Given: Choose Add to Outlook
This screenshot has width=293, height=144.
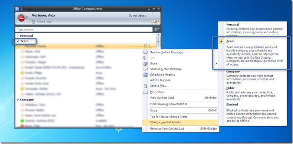Looking at the screenshot, I should coord(160,80).
